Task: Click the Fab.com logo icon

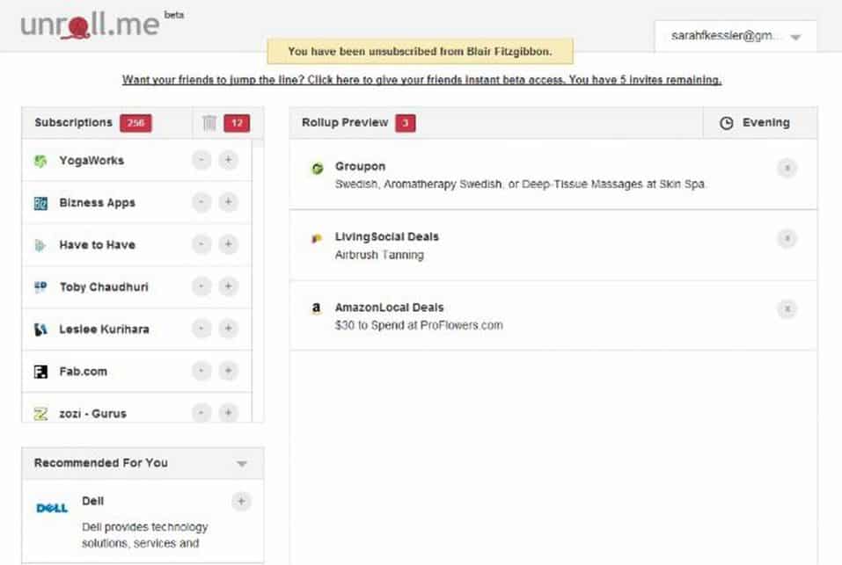Action: point(40,372)
